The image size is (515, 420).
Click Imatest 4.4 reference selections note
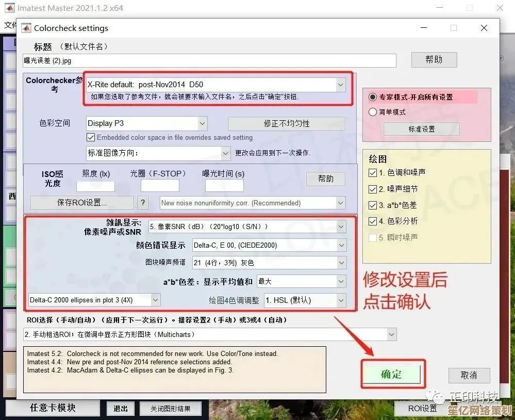coord(129,362)
